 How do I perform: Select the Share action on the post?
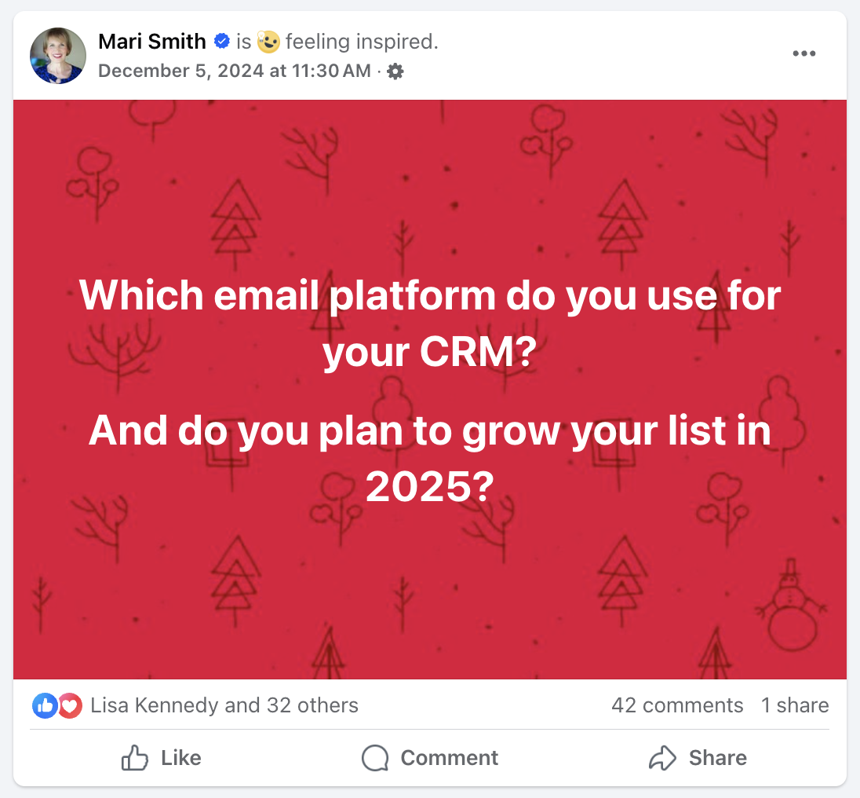(x=697, y=757)
